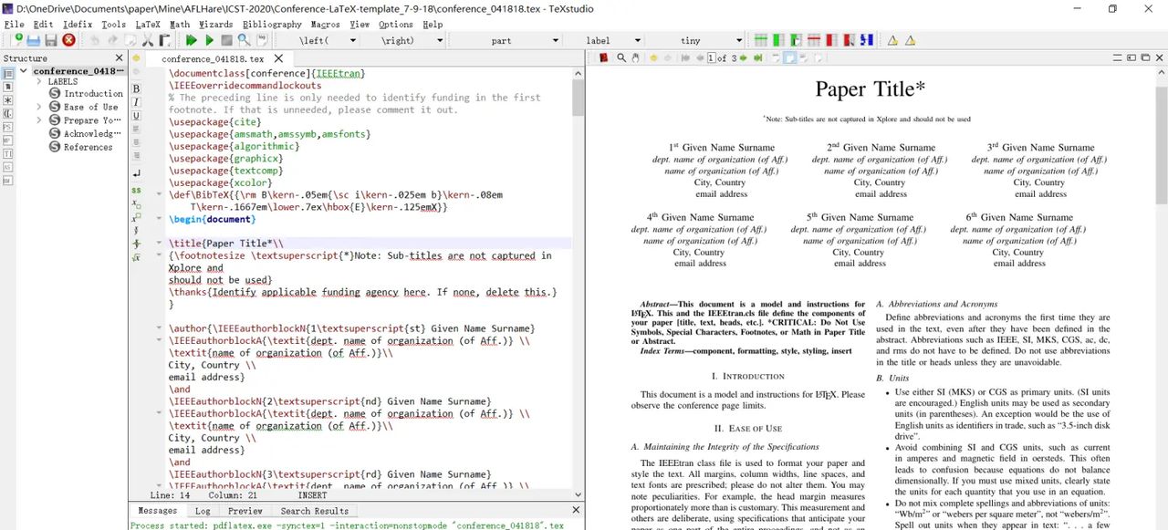Click the Cut icon in the toolbar
The image size is (1168, 530).
pyautogui.click(x=148, y=40)
